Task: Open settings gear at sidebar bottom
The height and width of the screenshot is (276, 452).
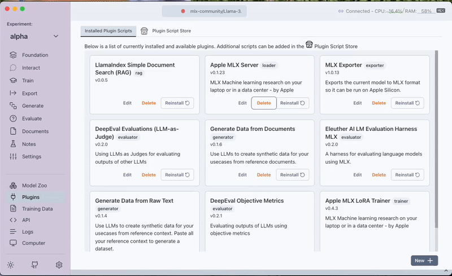Action: coord(59,265)
